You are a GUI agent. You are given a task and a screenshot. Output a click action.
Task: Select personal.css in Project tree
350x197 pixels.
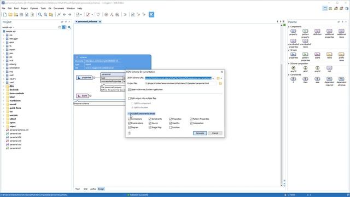point(15,134)
